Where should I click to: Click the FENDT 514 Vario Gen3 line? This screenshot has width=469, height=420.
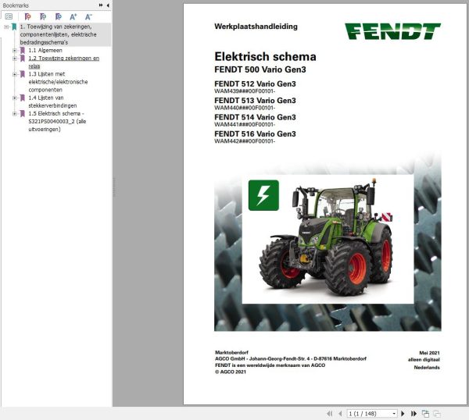click(255, 117)
